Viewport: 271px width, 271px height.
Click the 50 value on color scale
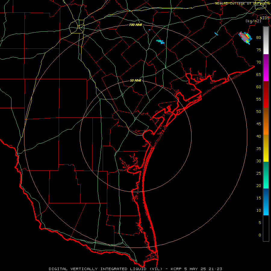point(259,111)
